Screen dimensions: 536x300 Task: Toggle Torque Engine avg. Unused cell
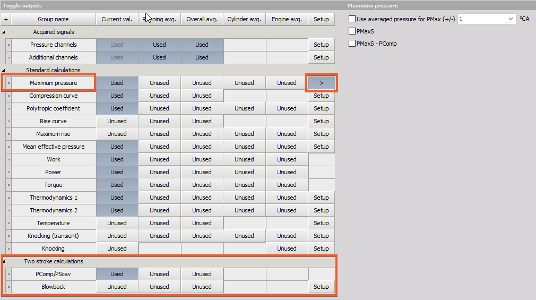pyautogui.click(x=287, y=185)
